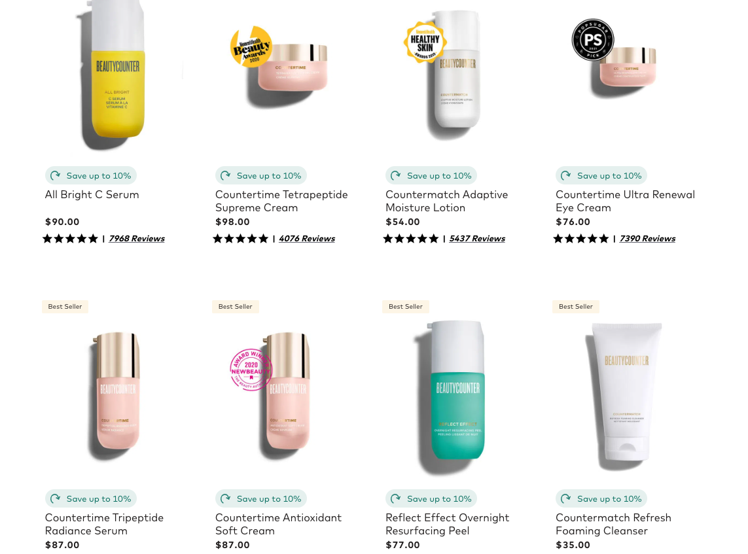This screenshot has height=554, width=748.
Task: Click the refresh icon in Refresh Foaming Cleanser save badge
Action: [566, 498]
